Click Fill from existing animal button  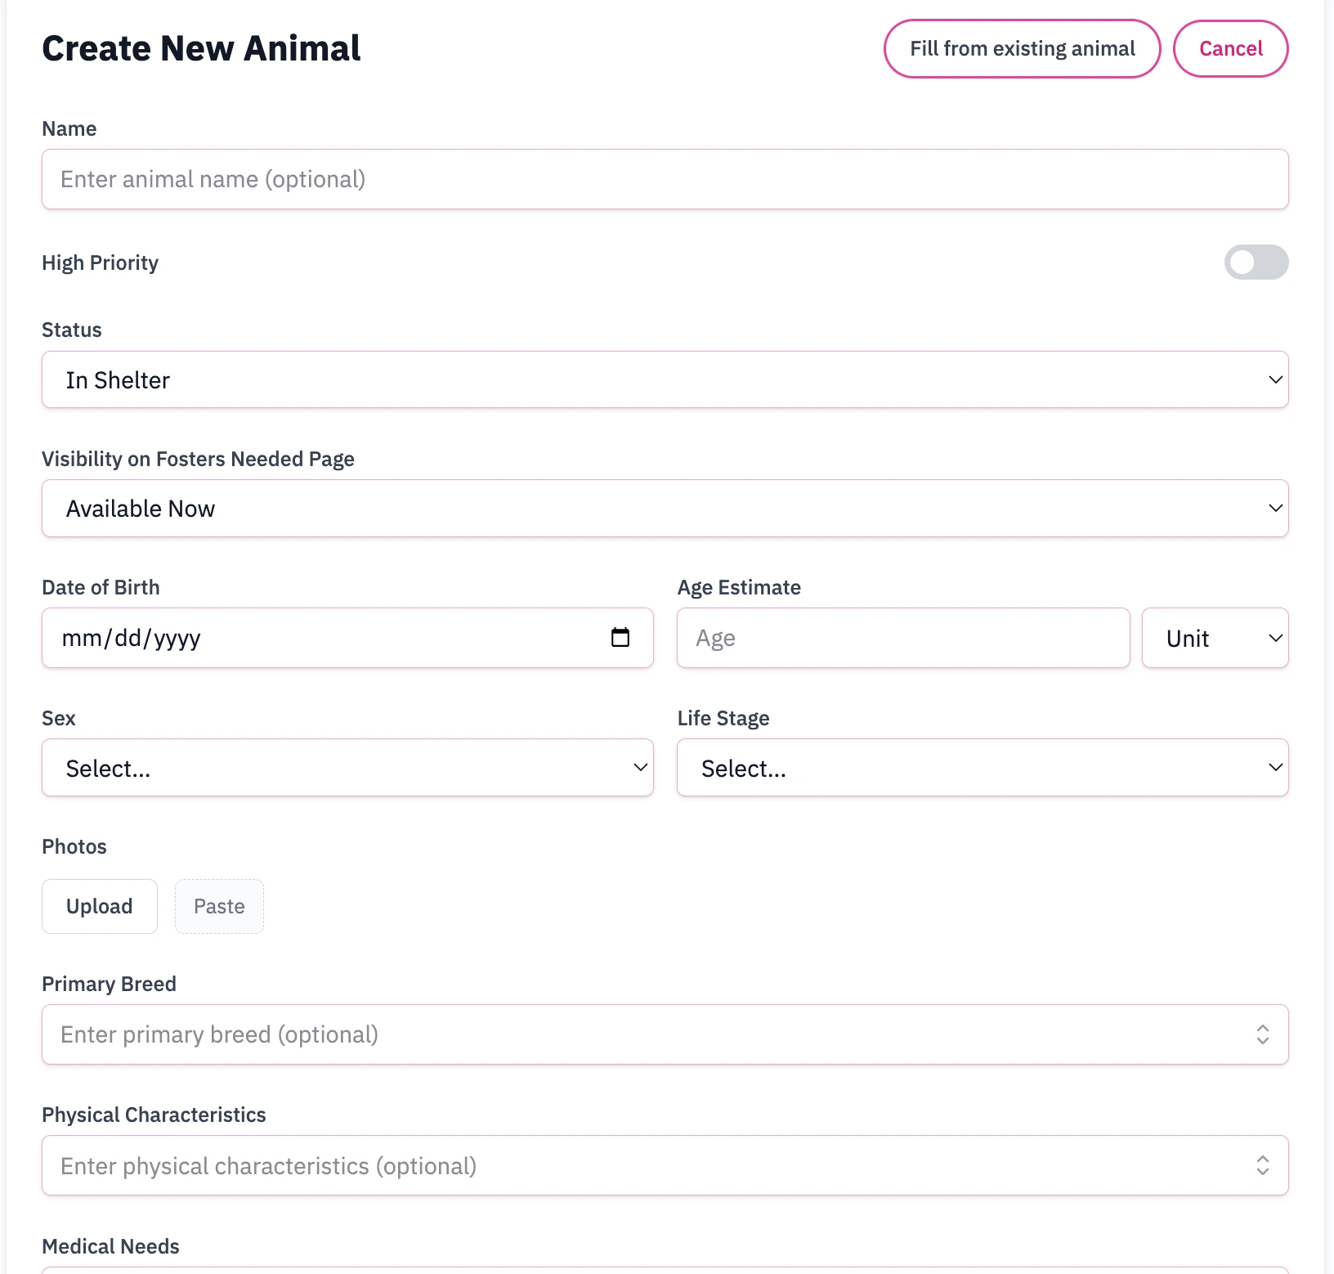(x=1022, y=49)
